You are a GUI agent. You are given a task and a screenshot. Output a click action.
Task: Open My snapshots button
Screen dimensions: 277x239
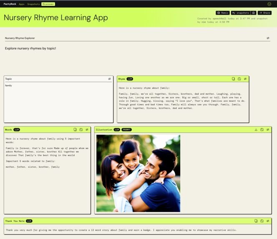tap(241, 13)
